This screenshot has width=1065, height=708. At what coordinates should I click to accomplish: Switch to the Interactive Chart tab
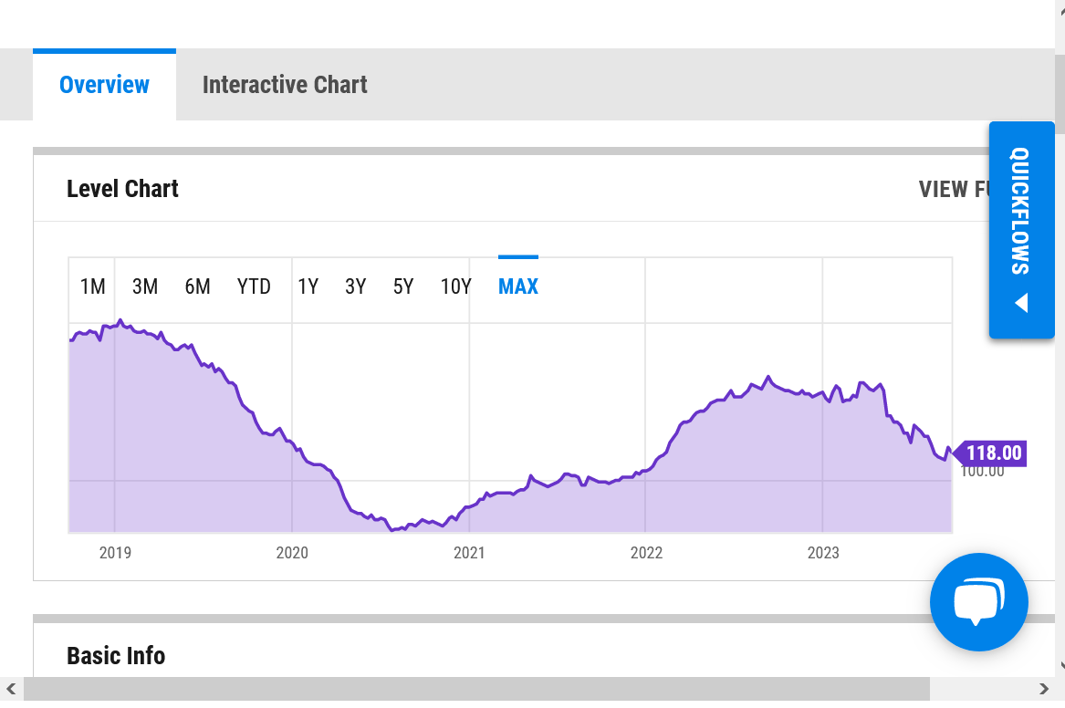[x=284, y=85]
